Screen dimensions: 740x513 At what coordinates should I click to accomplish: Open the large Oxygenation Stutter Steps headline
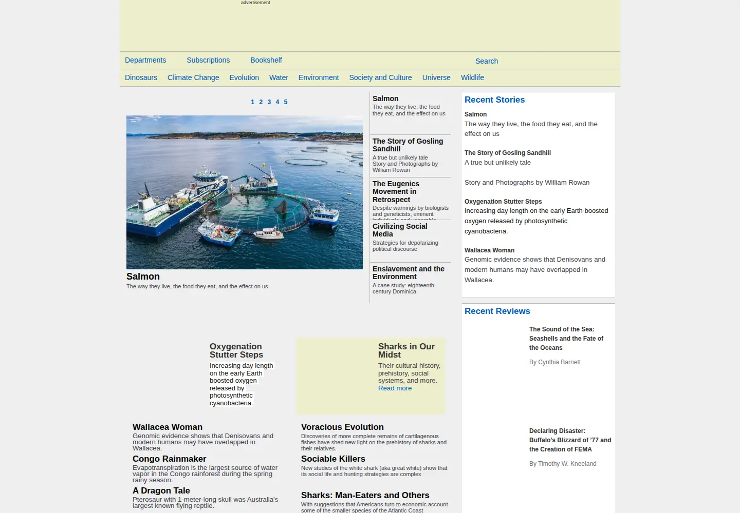point(236,351)
